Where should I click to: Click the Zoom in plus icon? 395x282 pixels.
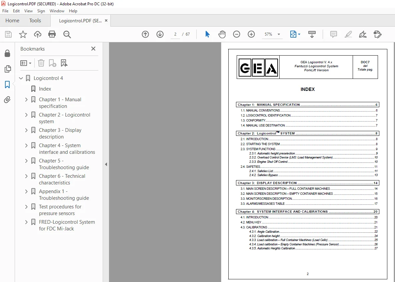(251, 34)
